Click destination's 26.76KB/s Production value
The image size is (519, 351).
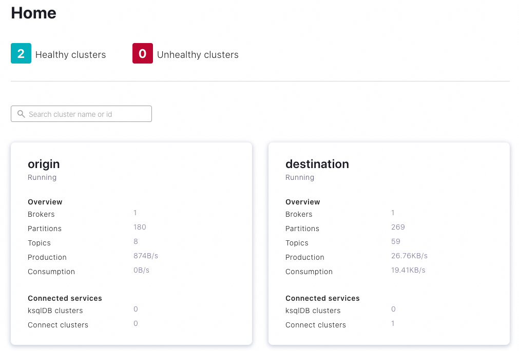tap(409, 256)
